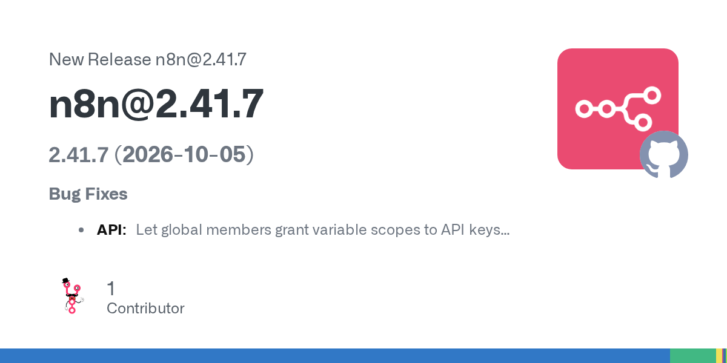Click the GitHub octocat badge

(x=664, y=154)
